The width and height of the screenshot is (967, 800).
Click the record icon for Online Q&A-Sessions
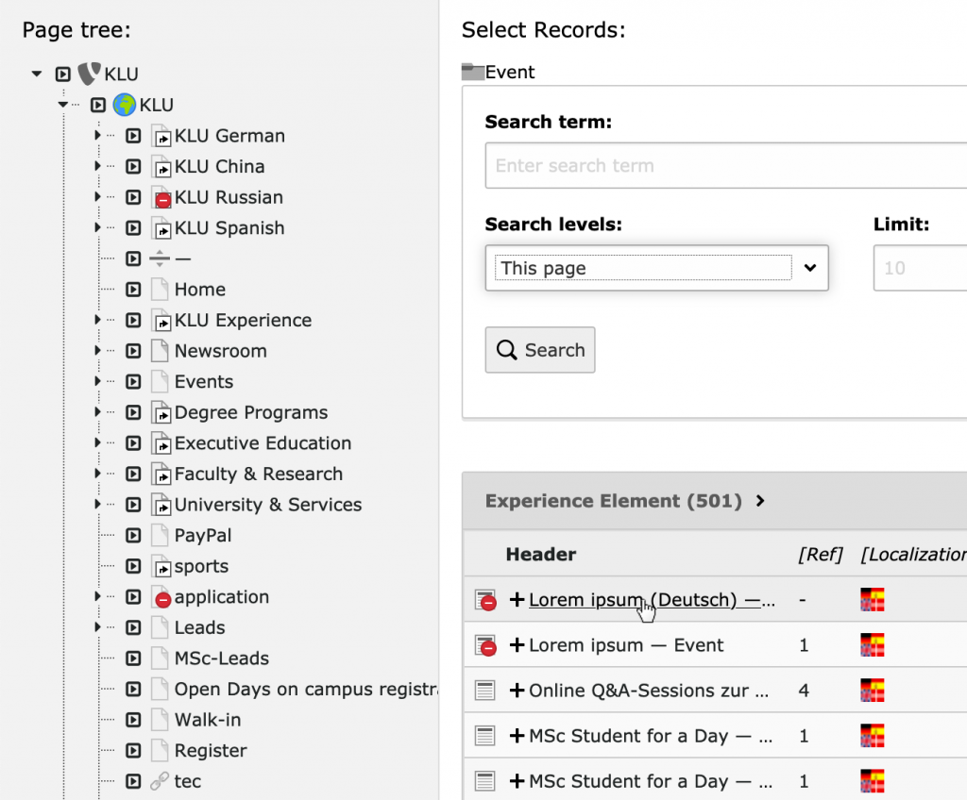(x=485, y=691)
